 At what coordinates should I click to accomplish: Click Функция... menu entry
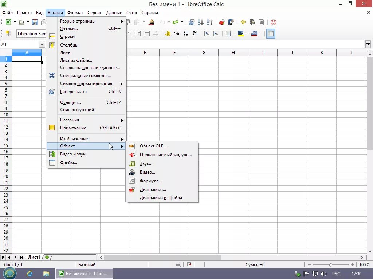coord(86,102)
